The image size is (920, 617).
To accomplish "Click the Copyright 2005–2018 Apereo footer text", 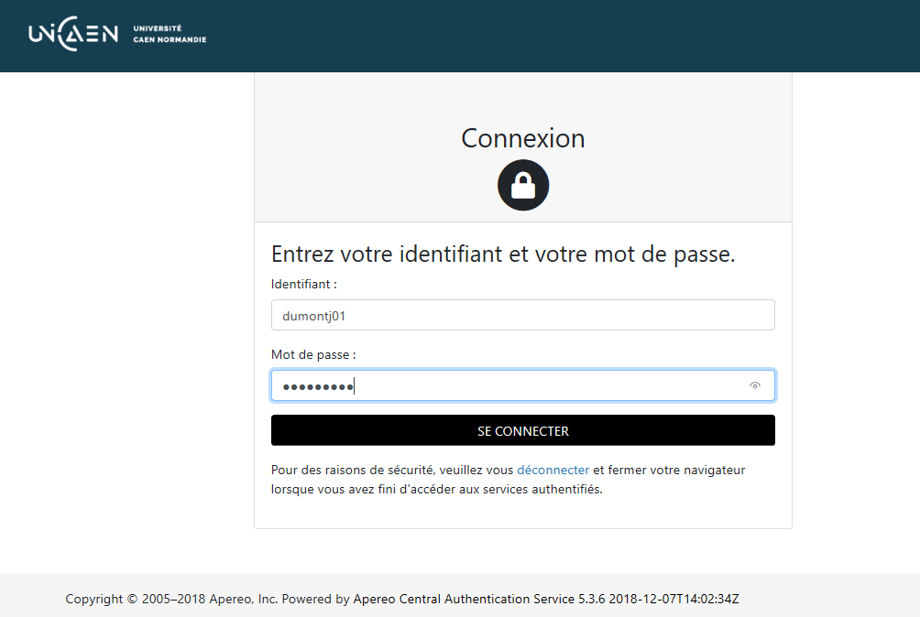I will tap(171, 600).
